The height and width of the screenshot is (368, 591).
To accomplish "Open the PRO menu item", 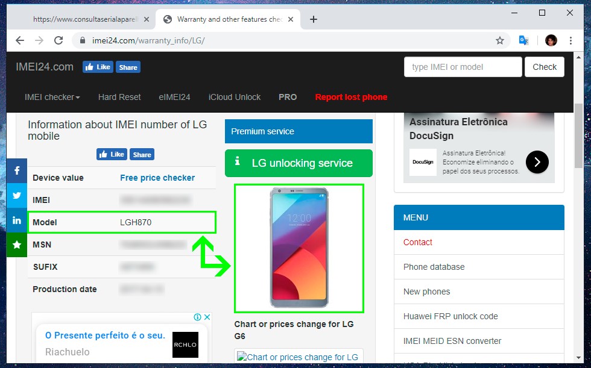I will pos(288,97).
